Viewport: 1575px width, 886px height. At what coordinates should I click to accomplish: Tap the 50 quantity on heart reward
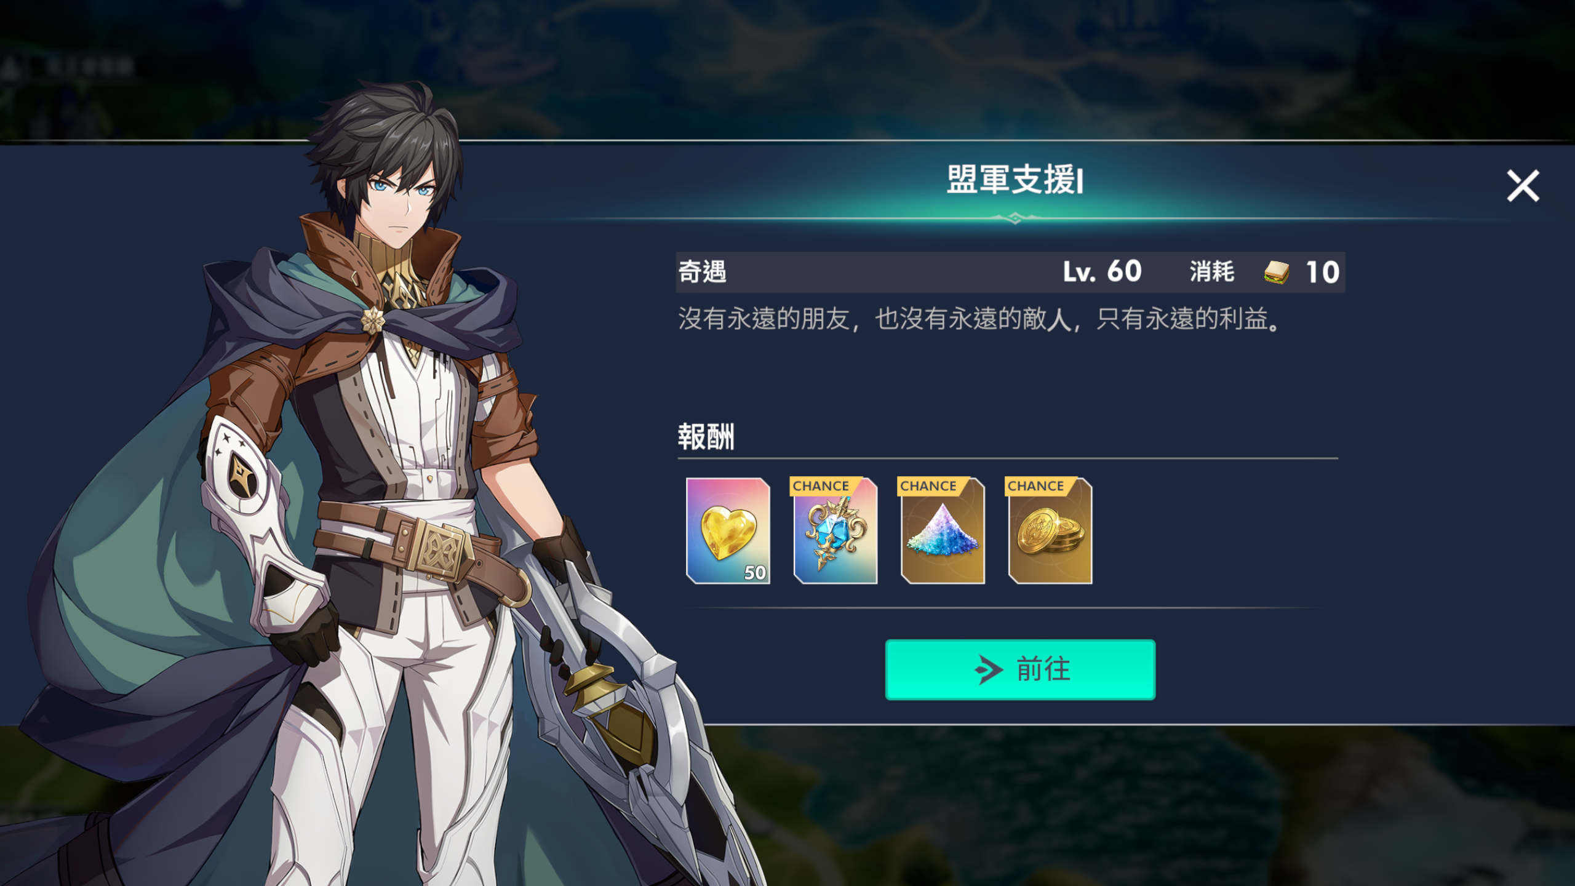click(755, 572)
